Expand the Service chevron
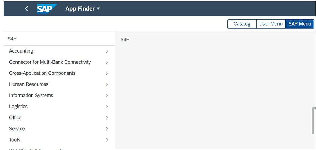 pyautogui.click(x=107, y=129)
